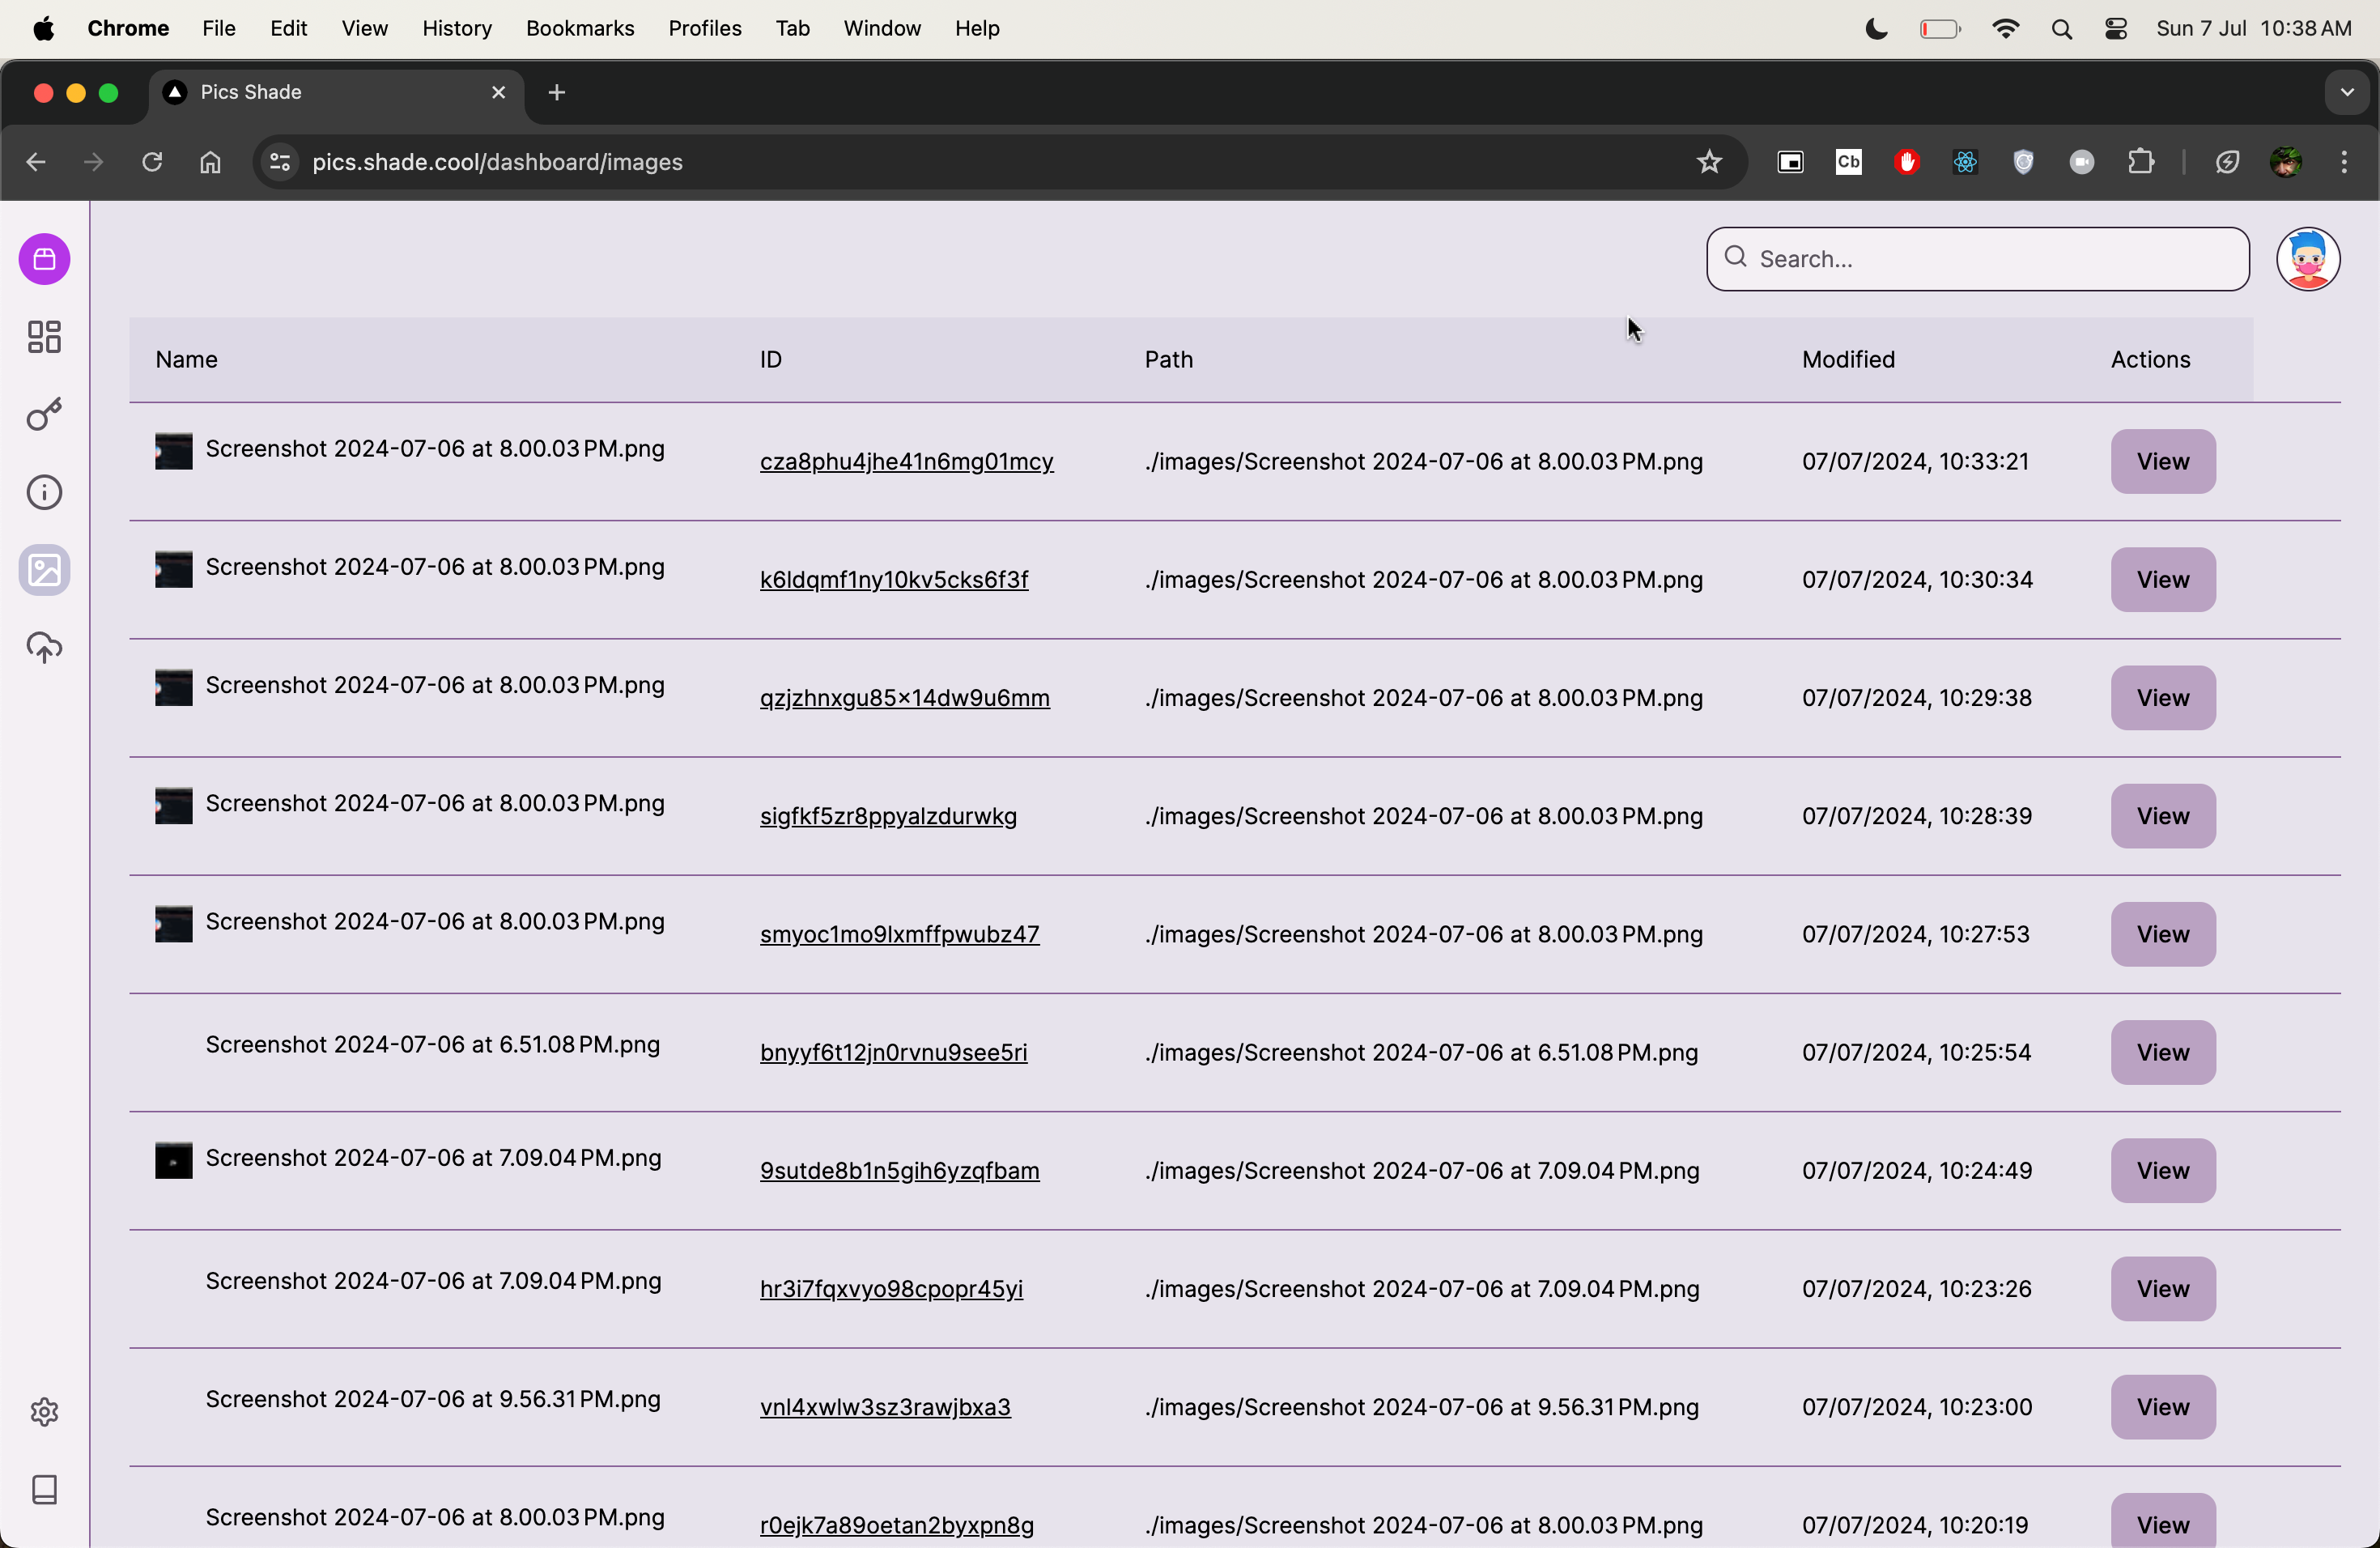Open the Extensions puzzle-piece icon
This screenshot has height=1548, width=2380.
pyautogui.click(x=2140, y=162)
